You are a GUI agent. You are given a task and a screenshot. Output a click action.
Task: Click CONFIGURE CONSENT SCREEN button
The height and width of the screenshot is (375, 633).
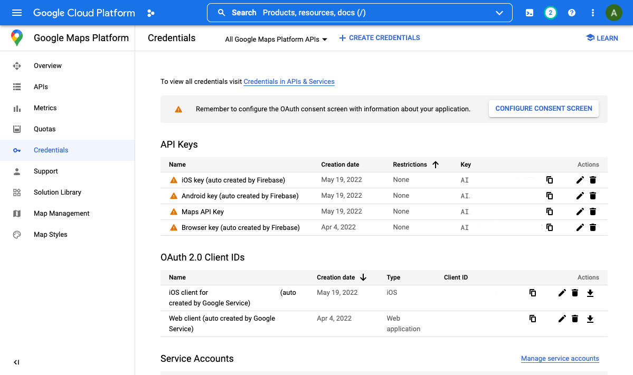click(543, 109)
